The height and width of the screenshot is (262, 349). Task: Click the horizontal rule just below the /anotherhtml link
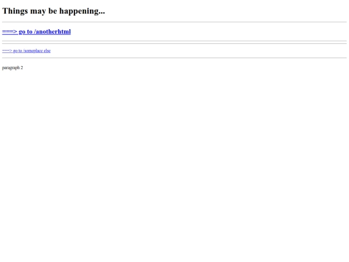point(174,41)
